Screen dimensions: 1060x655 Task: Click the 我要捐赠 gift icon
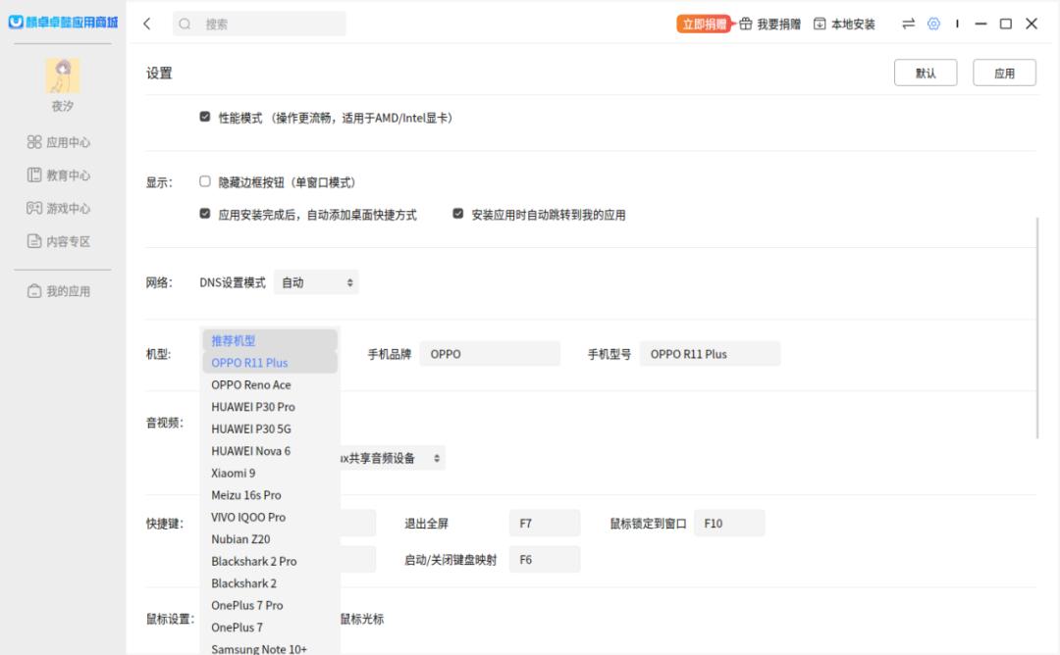coord(746,23)
